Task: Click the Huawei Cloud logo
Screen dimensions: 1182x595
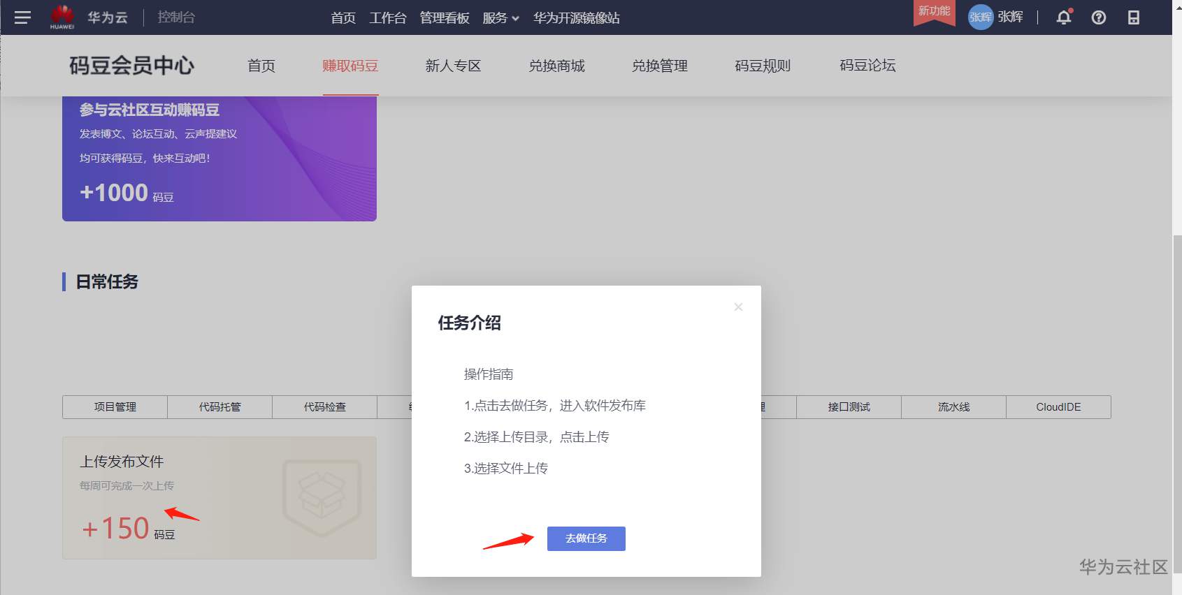Action: 89,17
